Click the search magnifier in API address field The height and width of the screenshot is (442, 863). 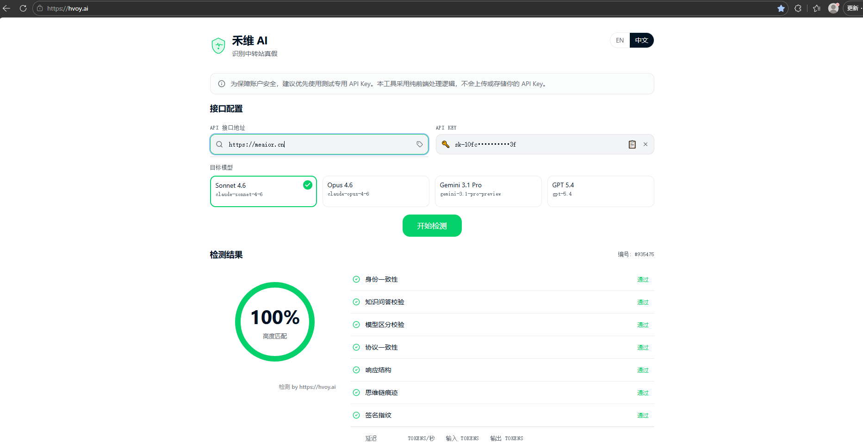tap(219, 144)
